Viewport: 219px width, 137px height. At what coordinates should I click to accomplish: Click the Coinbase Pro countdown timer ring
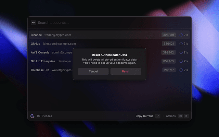point(181,70)
